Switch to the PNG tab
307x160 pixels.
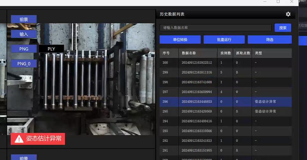tap(24, 49)
